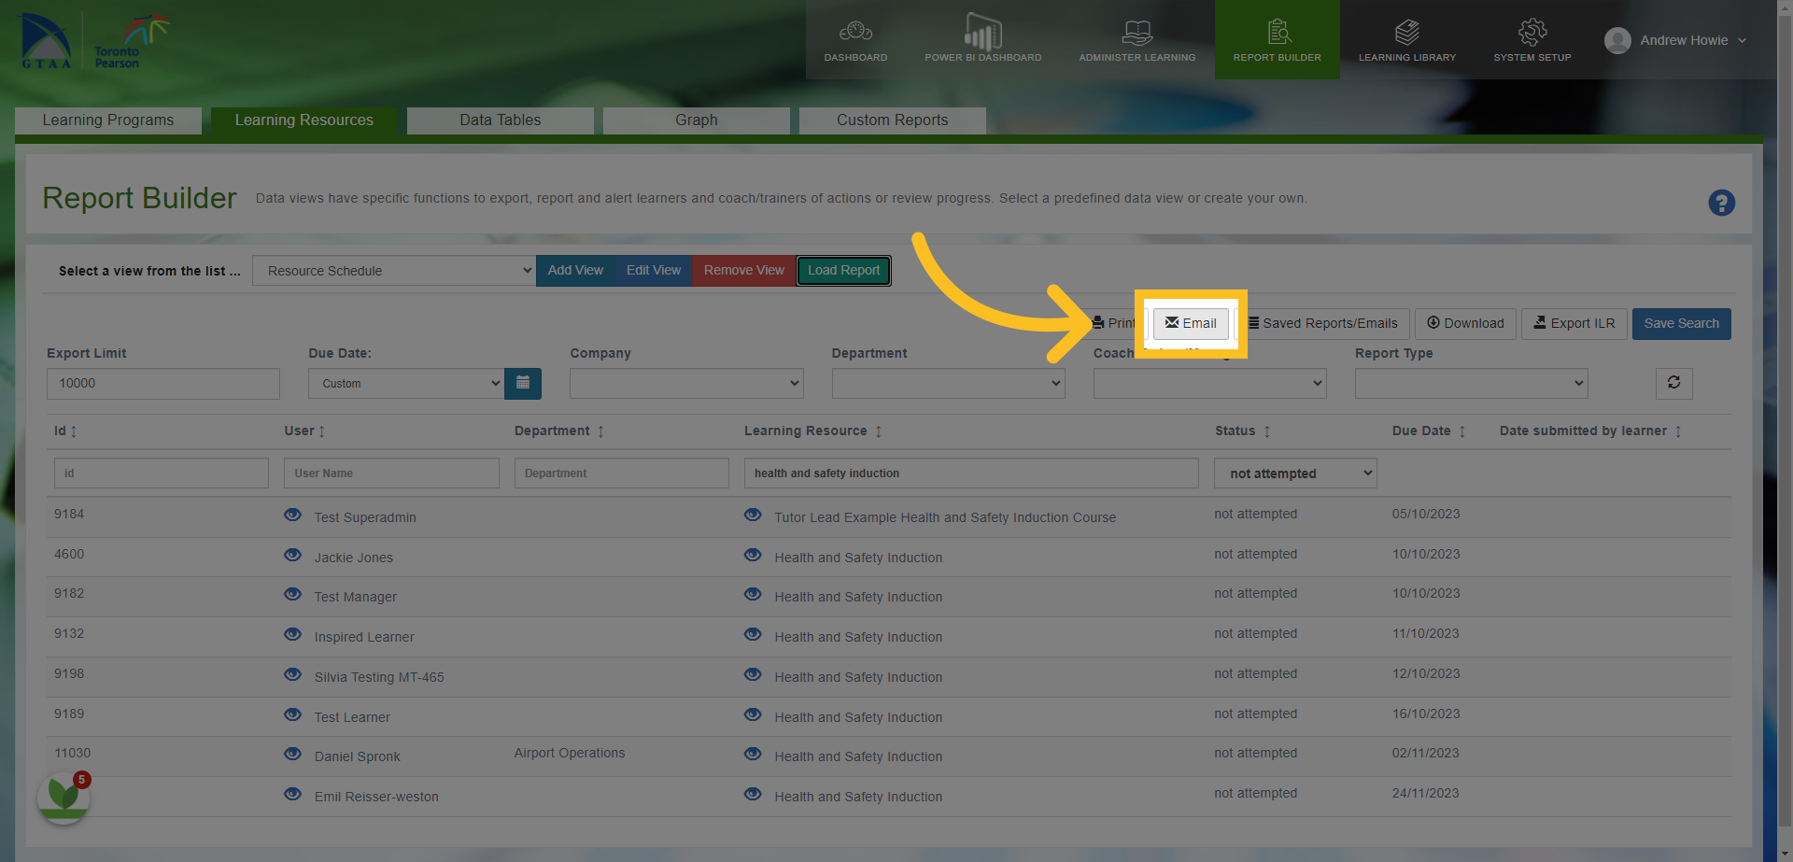Screen dimensions: 1793x862
Task: Sort by Id column arrows
Action: [74, 431]
